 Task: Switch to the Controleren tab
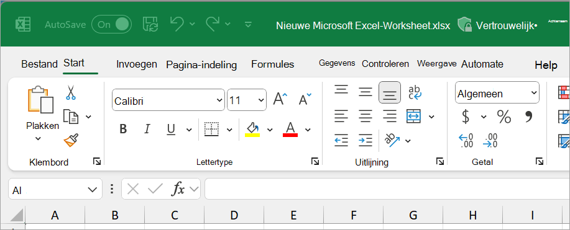[385, 64]
